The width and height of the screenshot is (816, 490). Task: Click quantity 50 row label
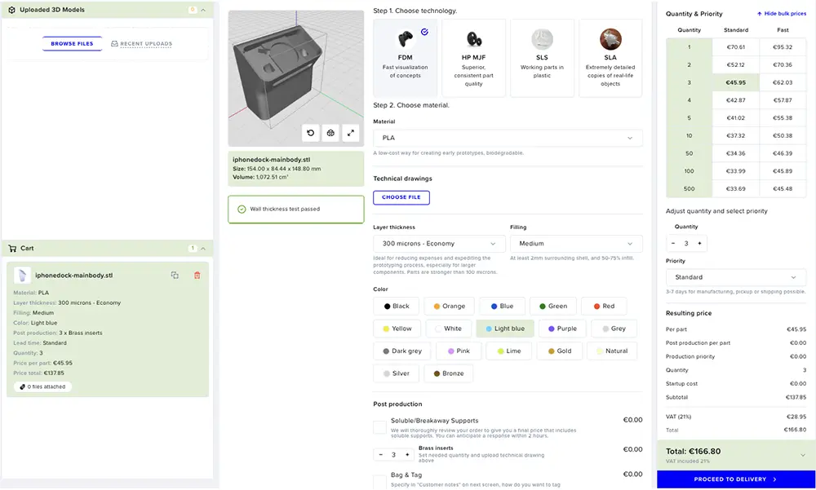click(689, 153)
